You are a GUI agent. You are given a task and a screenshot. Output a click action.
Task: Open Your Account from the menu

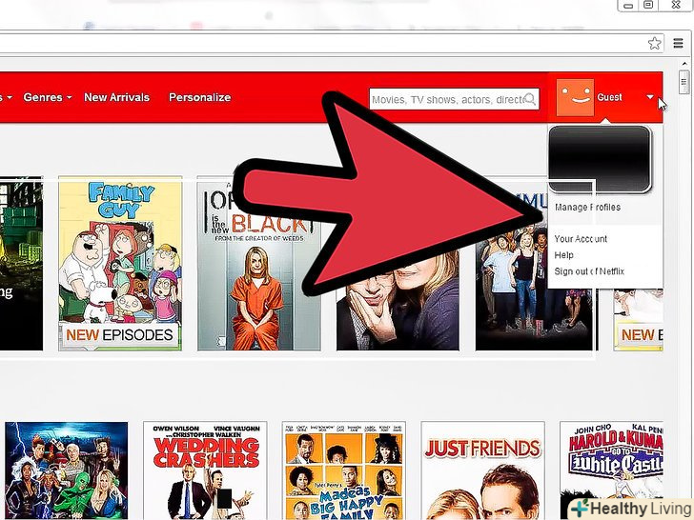point(581,239)
